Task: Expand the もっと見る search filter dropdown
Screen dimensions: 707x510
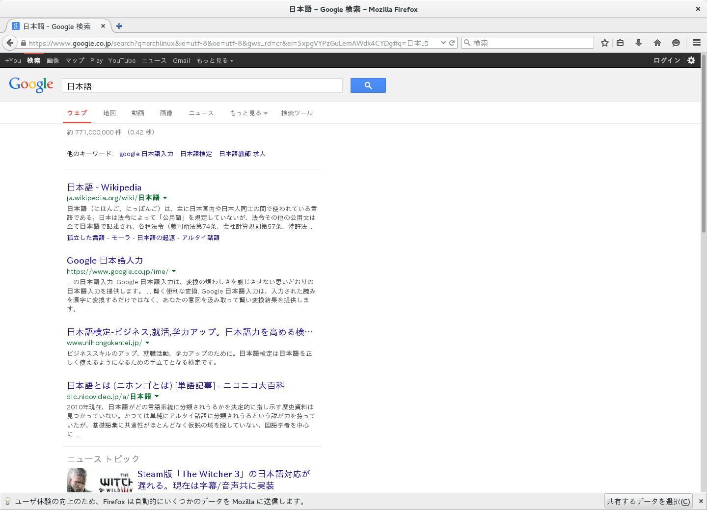Action: (x=249, y=113)
